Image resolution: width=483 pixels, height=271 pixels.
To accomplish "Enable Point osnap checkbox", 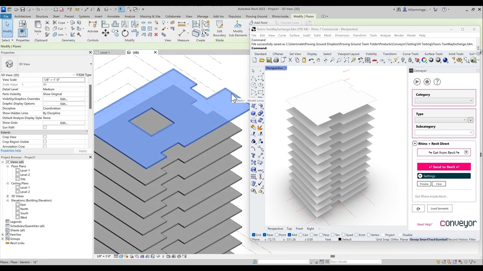I will pos(277,235).
